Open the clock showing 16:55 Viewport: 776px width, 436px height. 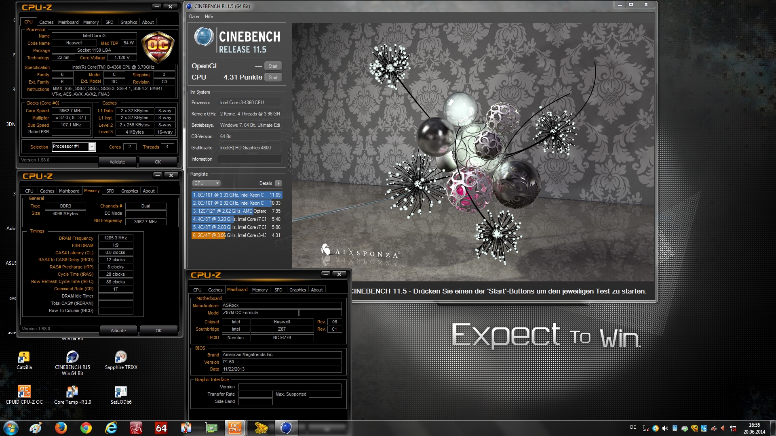click(x=754, y=428)
